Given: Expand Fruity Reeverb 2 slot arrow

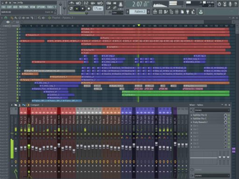Looking at the screenshot, I should [191, 122].
